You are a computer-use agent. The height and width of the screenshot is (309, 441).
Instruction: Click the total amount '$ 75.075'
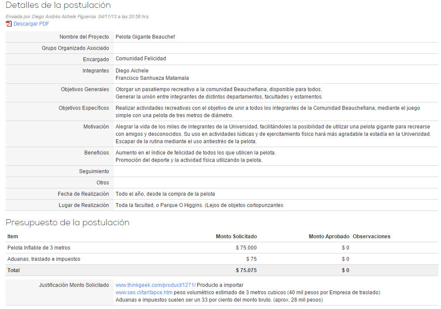point(246,270)
